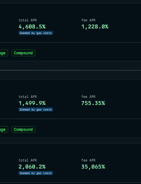Viewport: 141px width, 184px height.
Task: Click fee APR label above 35,065%
Action: click(88, 160)
